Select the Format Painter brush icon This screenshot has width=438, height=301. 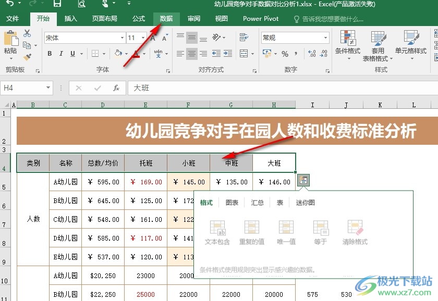[27, 57]
